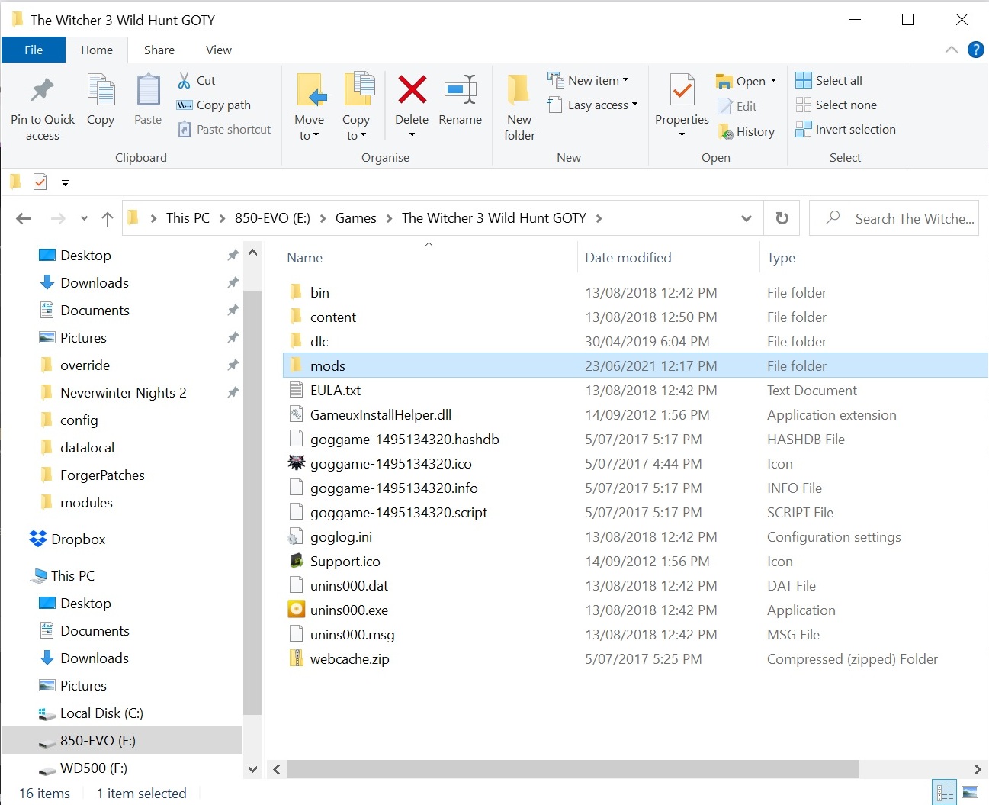Select the content folder

(x=333, y=317)
